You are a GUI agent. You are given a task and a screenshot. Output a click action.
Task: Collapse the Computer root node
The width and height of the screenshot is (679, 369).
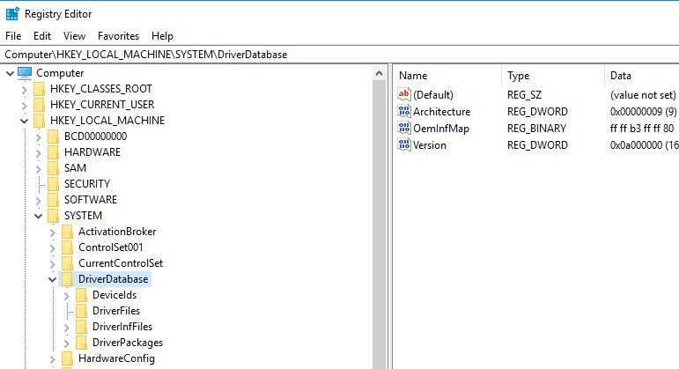10,74
